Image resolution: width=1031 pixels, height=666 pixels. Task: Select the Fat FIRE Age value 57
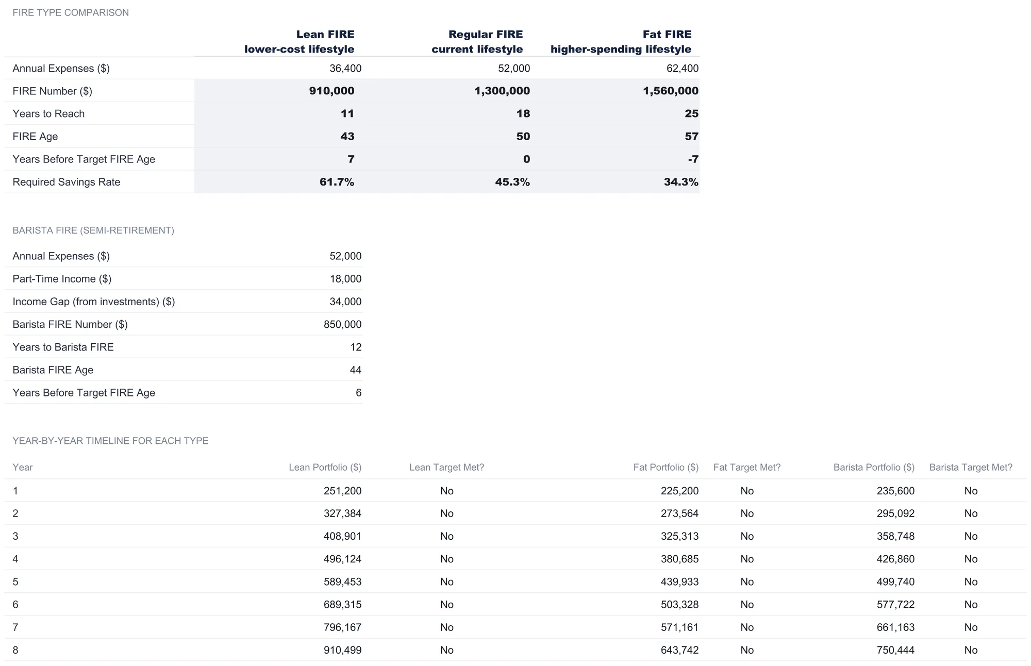coord(692,137)
